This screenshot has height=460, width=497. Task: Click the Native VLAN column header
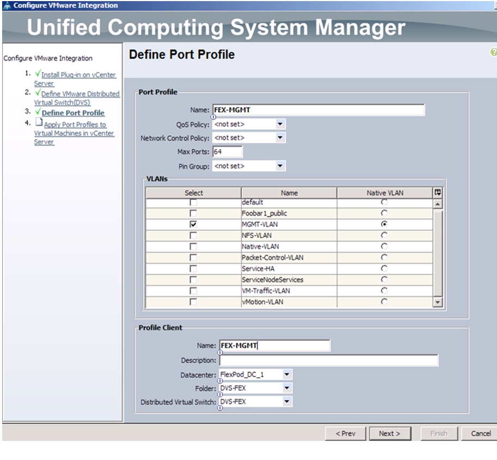(385, 193)
